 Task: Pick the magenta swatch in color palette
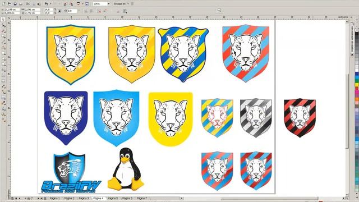357,92
